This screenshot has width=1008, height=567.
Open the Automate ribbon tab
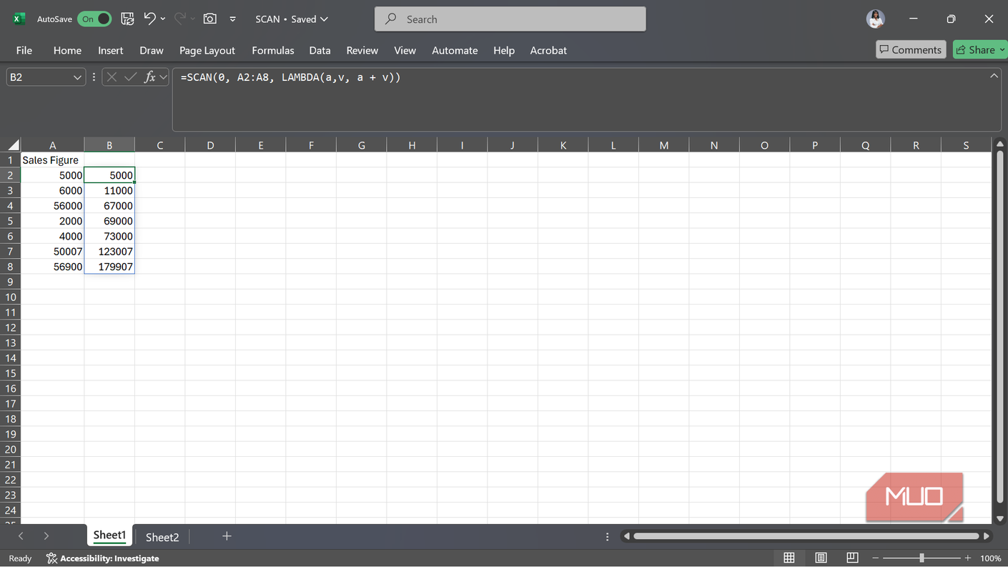pyautogui.click(x=455, y=50)
